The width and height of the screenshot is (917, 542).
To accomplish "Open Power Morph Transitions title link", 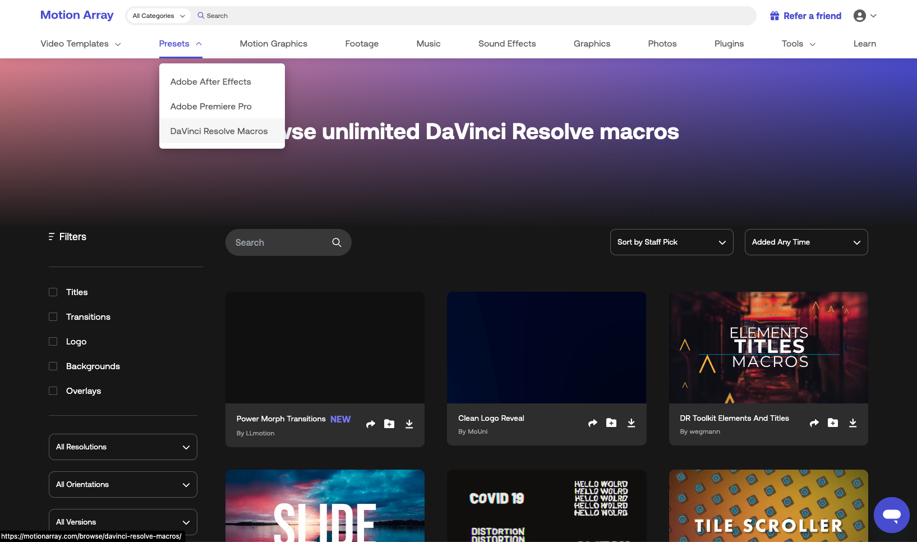I will [281, 419].
